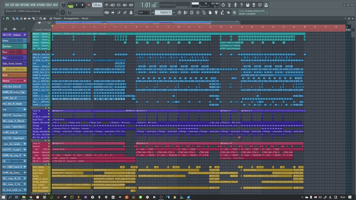Image resolution: width=356 pixels, height=200 pixels.
Task: Click the undo history circular-arrow icon
Action: (223, 5)
